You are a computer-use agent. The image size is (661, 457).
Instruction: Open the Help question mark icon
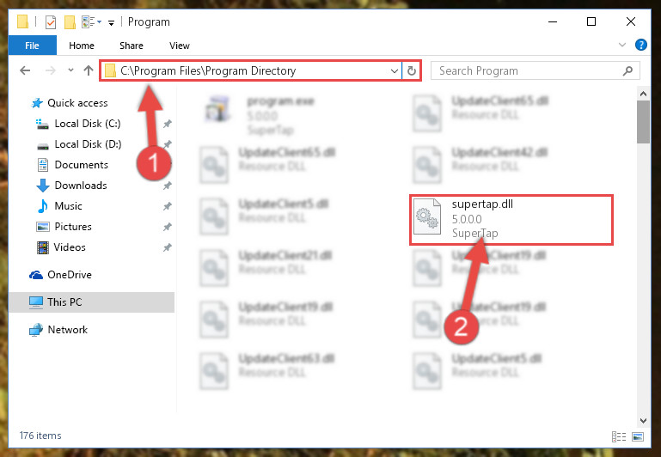click(x=640, y=45)
